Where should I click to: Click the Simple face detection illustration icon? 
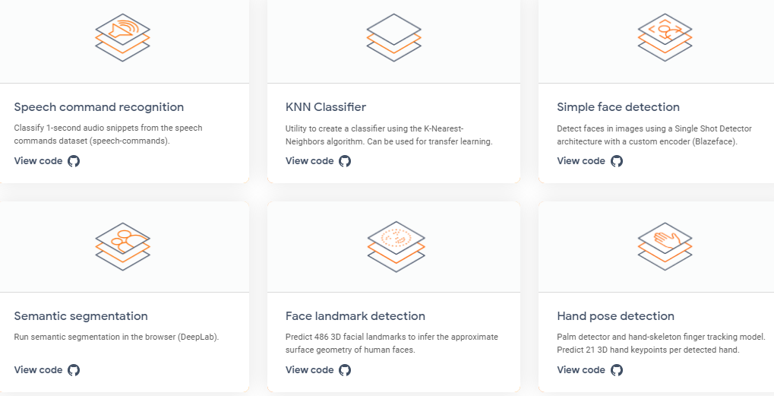tap(665, 36)
